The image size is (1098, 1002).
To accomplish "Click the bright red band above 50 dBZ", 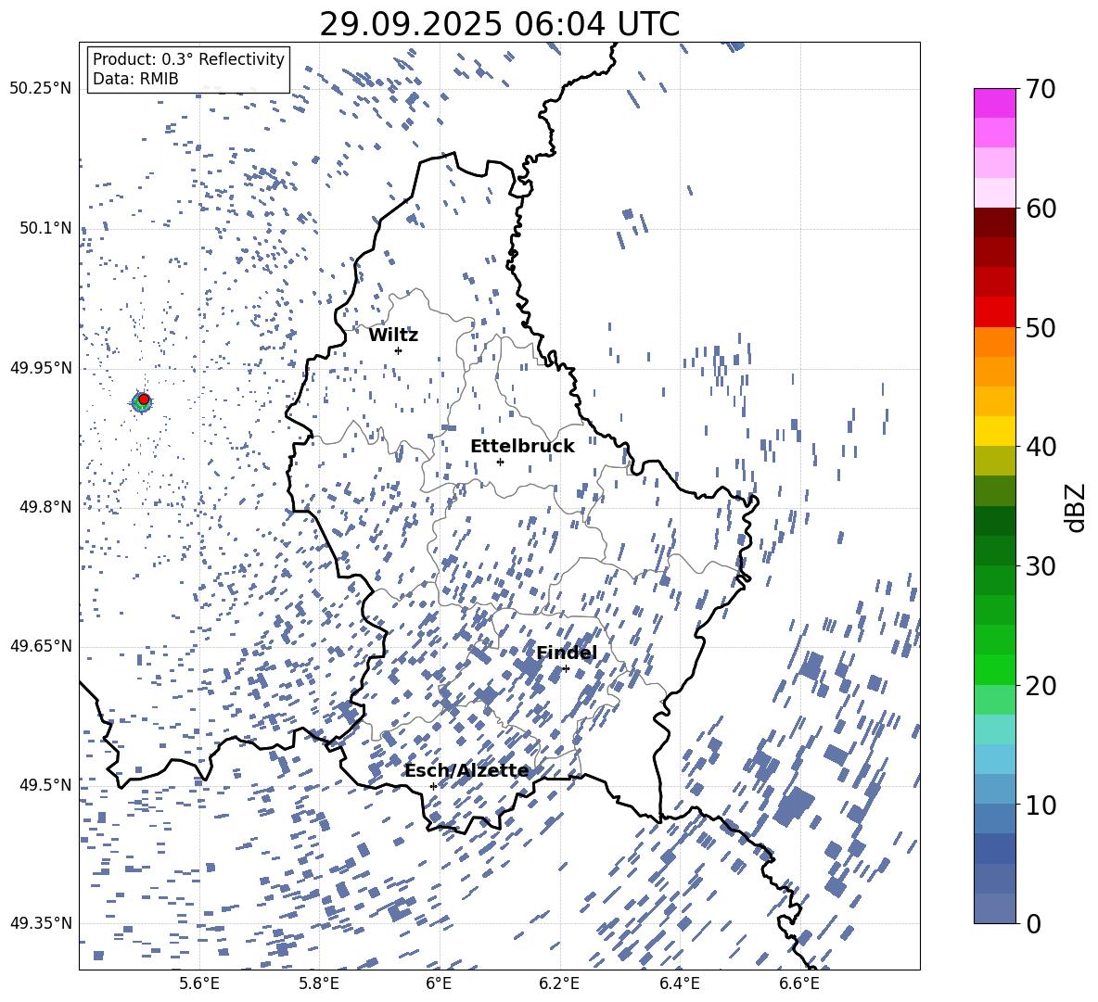I will pos(994,312).
